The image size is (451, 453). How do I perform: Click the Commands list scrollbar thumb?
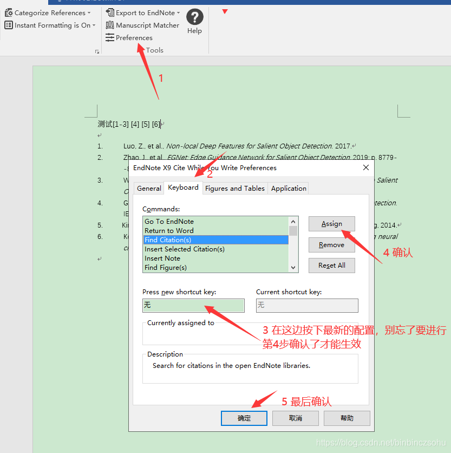coord(293,231)
